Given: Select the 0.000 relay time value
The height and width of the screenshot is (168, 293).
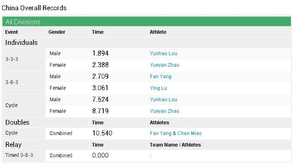Looking at the screenshot, I should [100, 156].
